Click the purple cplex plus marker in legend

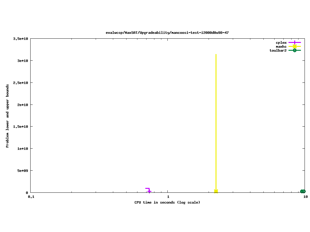(x=295, y=43)
